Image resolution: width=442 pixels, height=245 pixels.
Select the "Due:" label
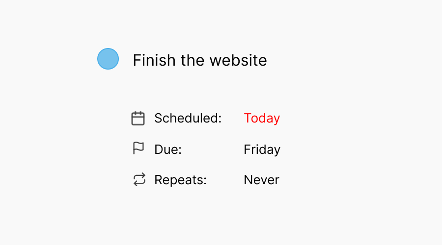(x=168, y=149)
